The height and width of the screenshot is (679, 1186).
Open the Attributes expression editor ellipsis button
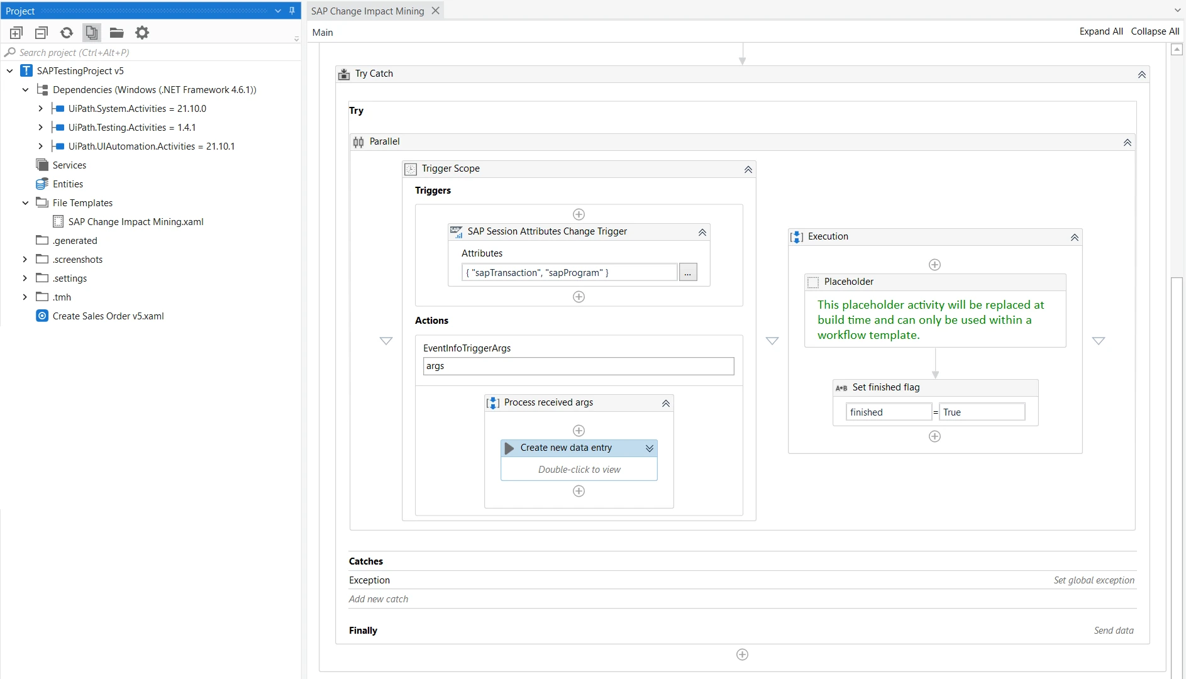pyautogui.click(x=688, y=272)
